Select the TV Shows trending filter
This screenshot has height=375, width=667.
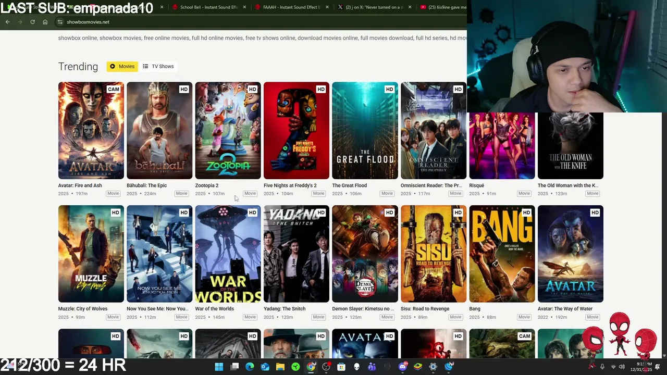(x=158, y=66)
